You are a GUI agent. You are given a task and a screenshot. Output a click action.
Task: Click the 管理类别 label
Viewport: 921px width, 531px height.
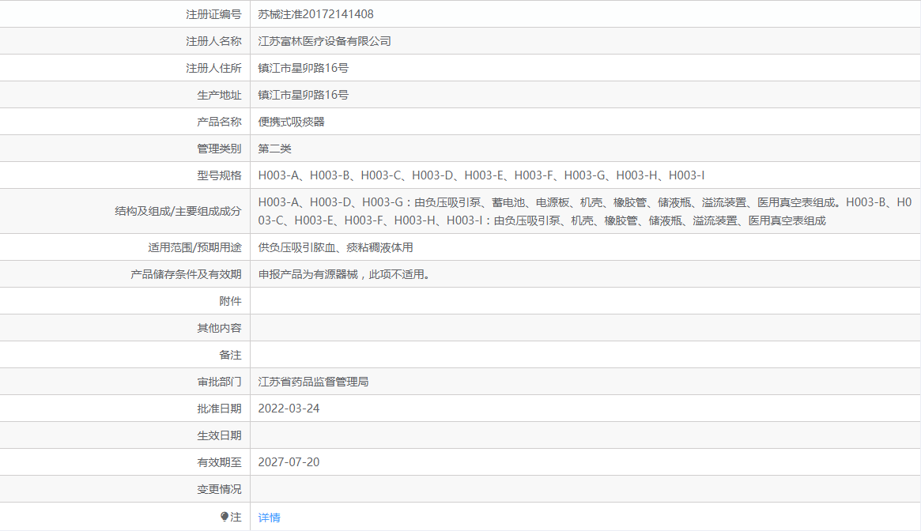[219, 149]
